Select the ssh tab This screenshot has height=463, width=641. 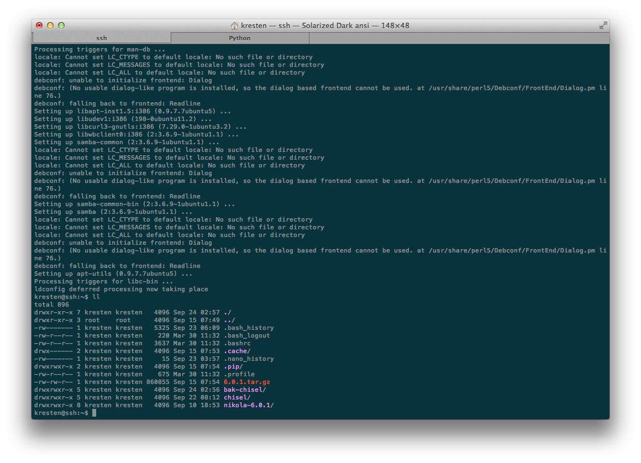(102, 38)
